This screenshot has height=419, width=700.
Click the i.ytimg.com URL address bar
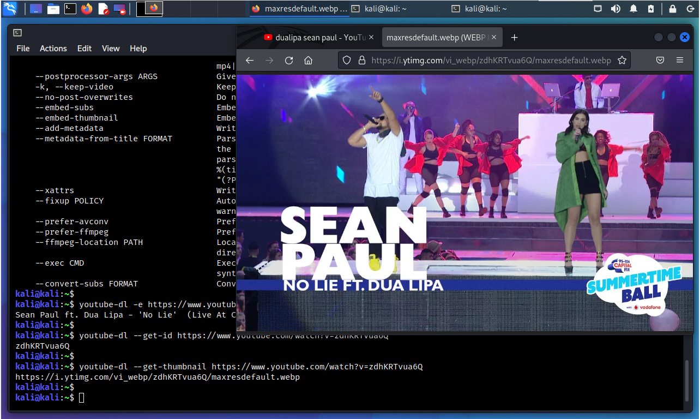coord(491,61)
